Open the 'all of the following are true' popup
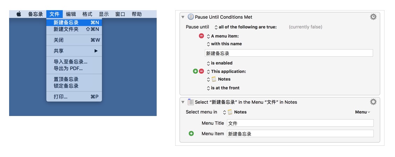This screenshot has width=395, height=157. tap(245, 27)
